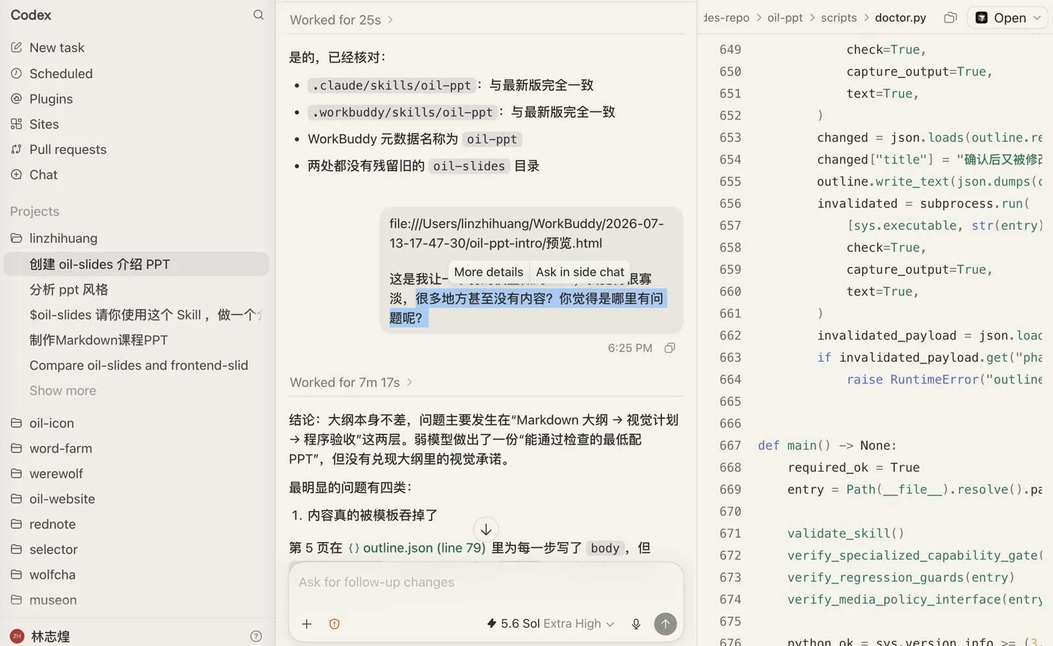Click the rednote folder icon

click(x=16, y=524)
